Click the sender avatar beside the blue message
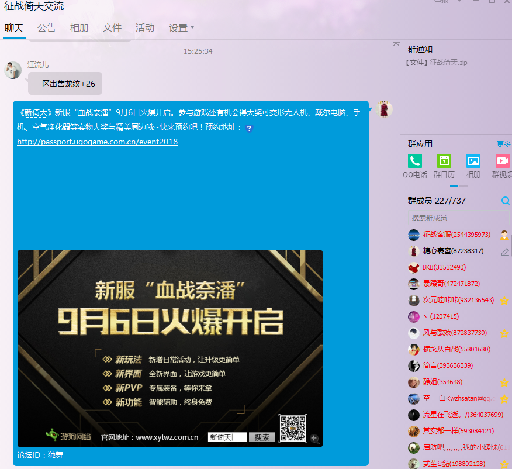The height and width of the screenshot is (469, 512). pos(383,109)
